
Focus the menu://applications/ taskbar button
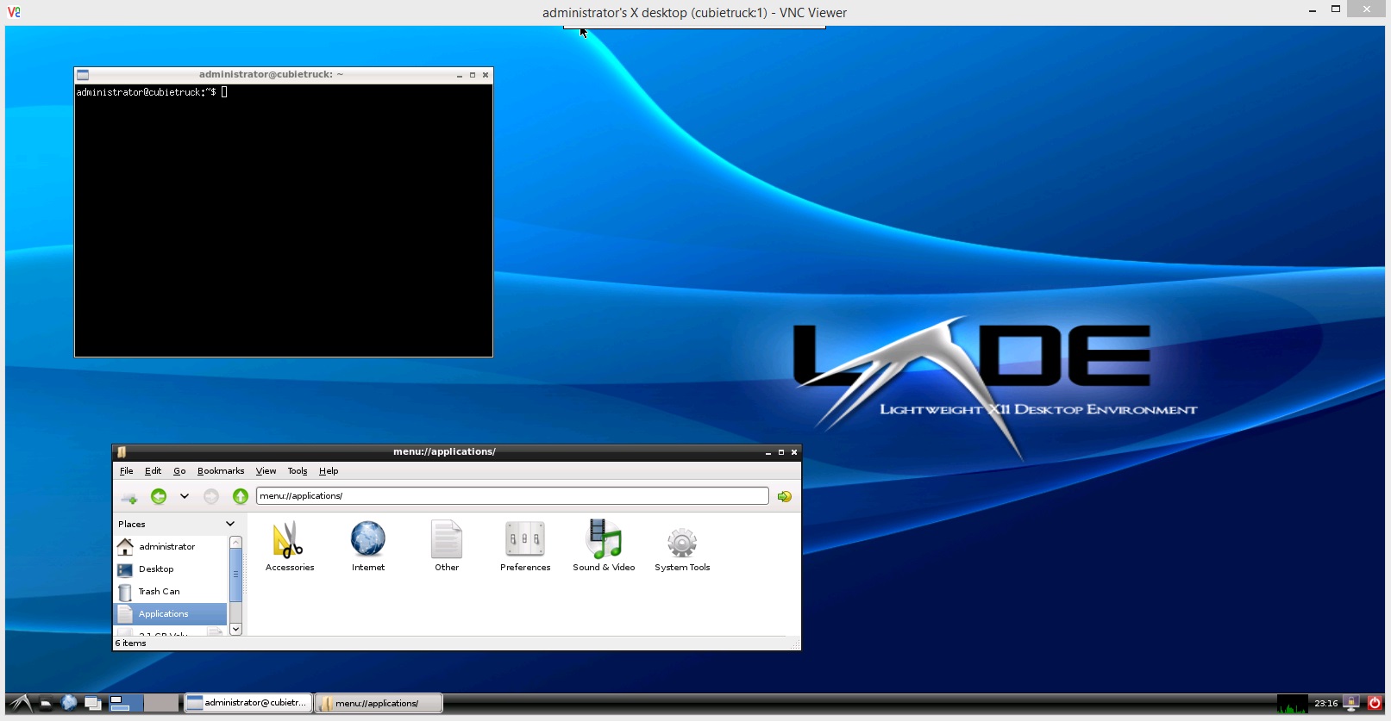(x=379, y=703)
